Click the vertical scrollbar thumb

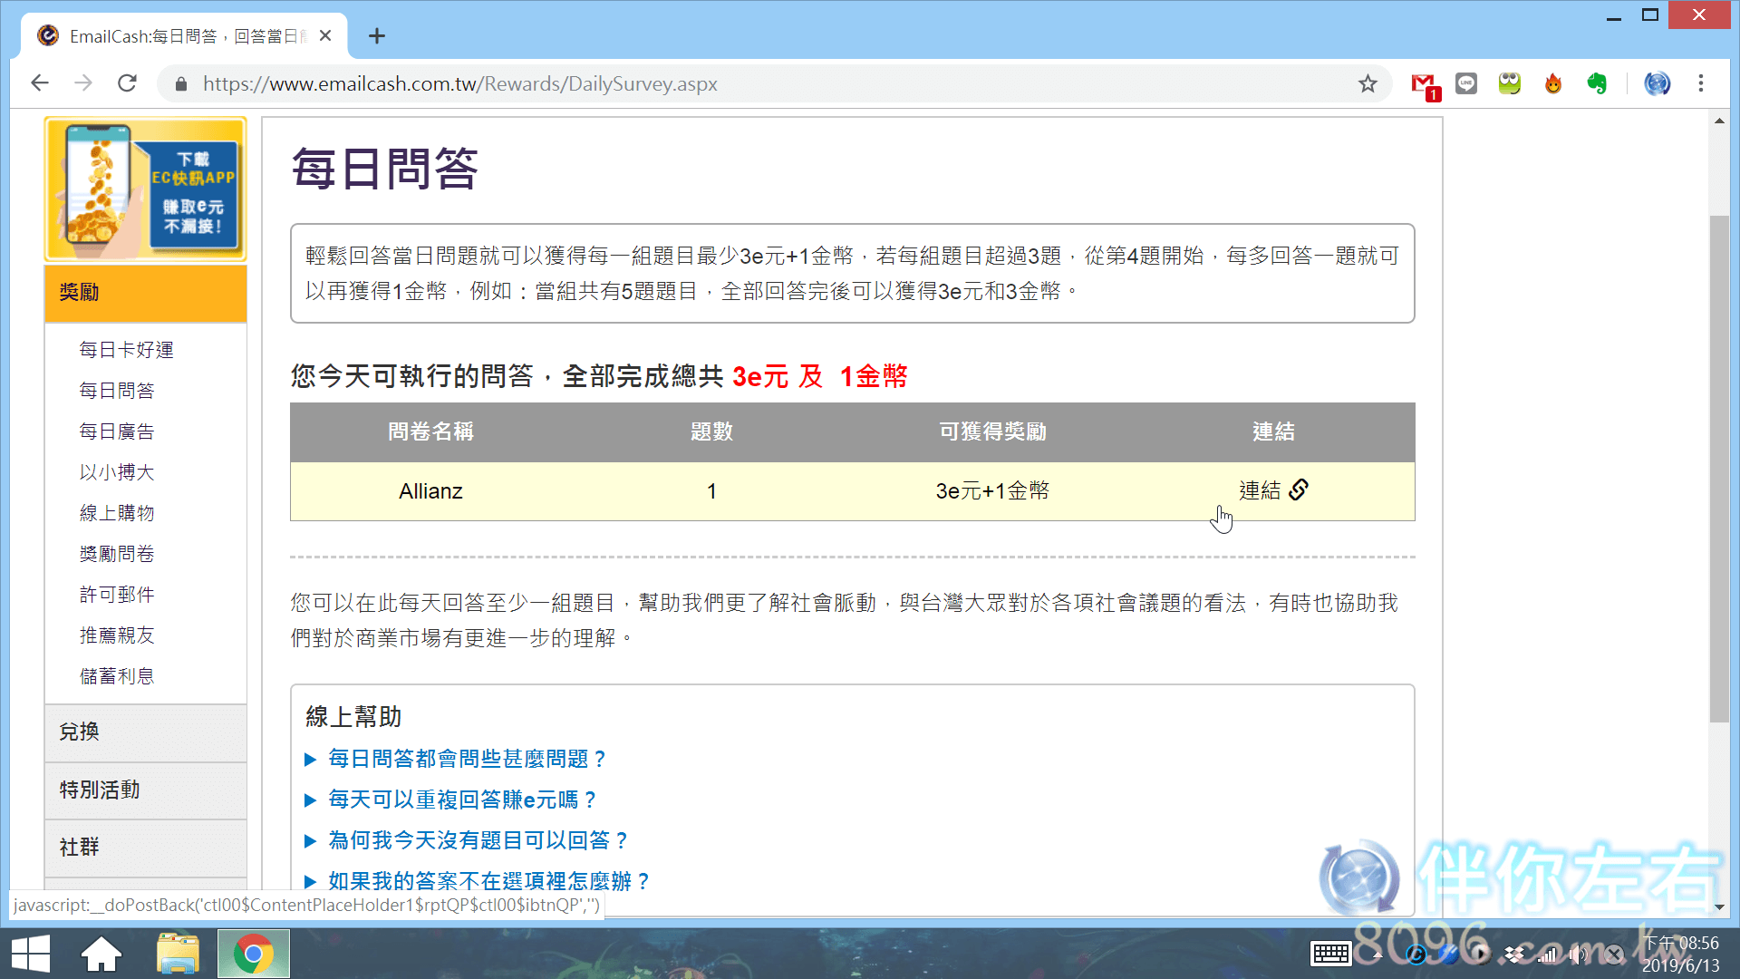tap(1719, 469)
